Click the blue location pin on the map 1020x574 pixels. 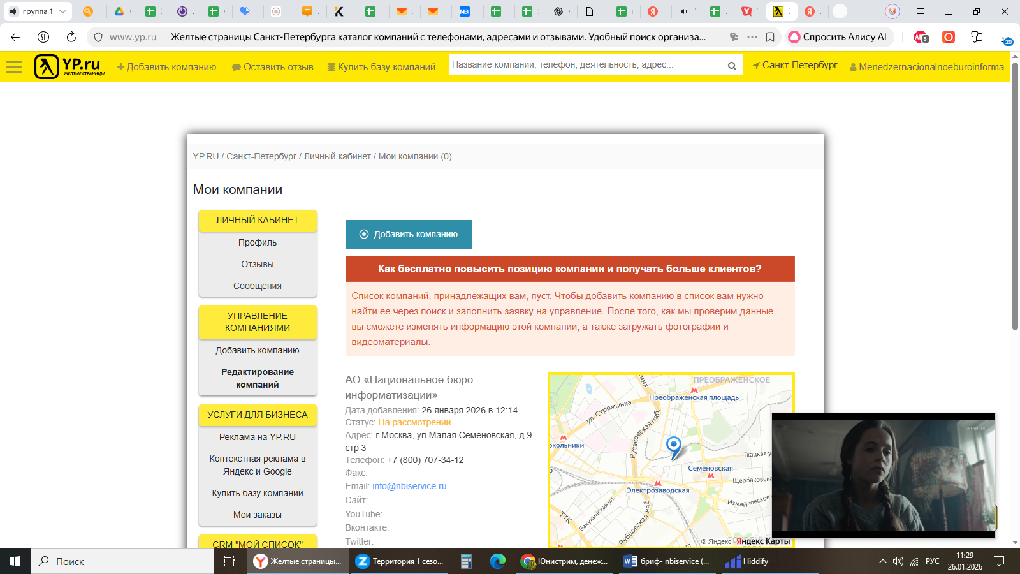point(674,446)
